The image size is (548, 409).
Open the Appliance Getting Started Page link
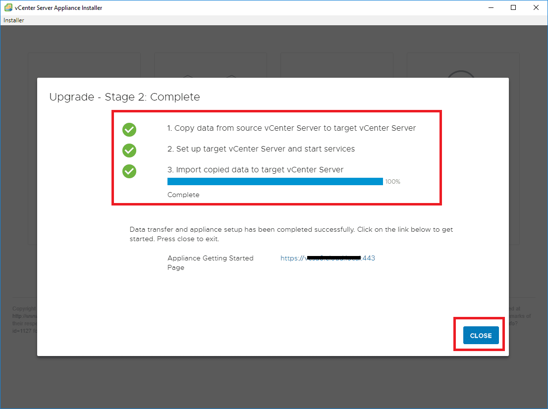click(328, 258)
